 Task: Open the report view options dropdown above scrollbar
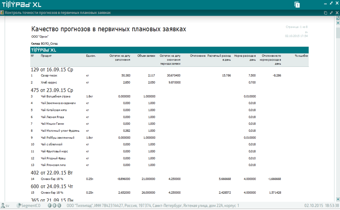point(338,18)
